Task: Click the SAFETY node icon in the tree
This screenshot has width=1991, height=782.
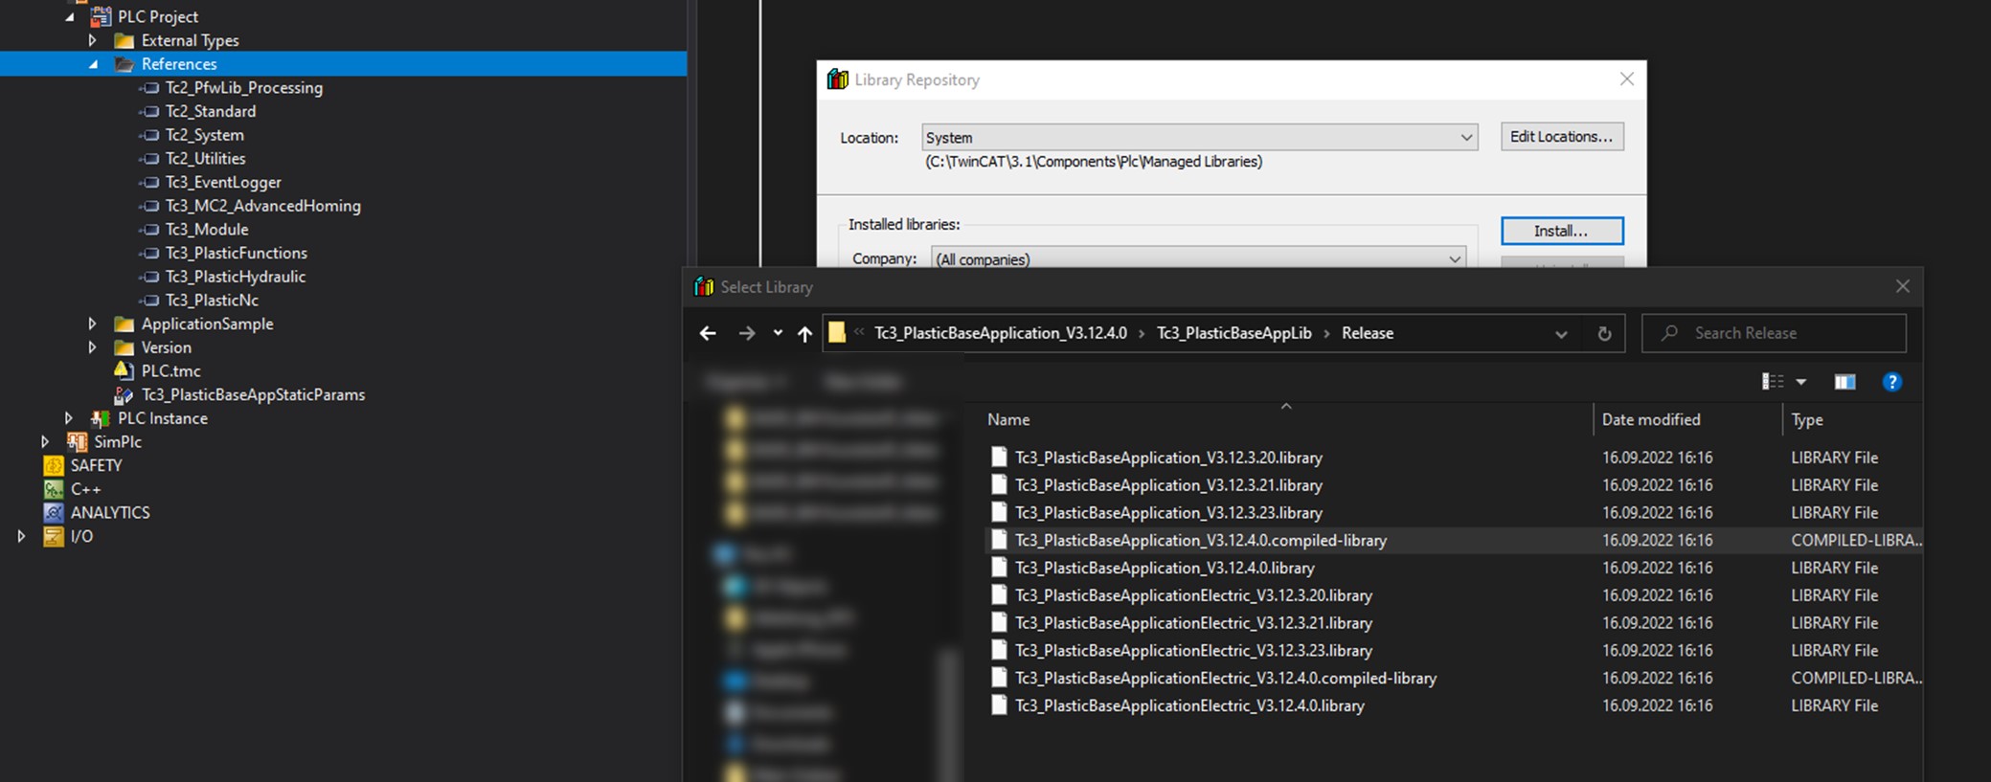Action: click(54, 465)
